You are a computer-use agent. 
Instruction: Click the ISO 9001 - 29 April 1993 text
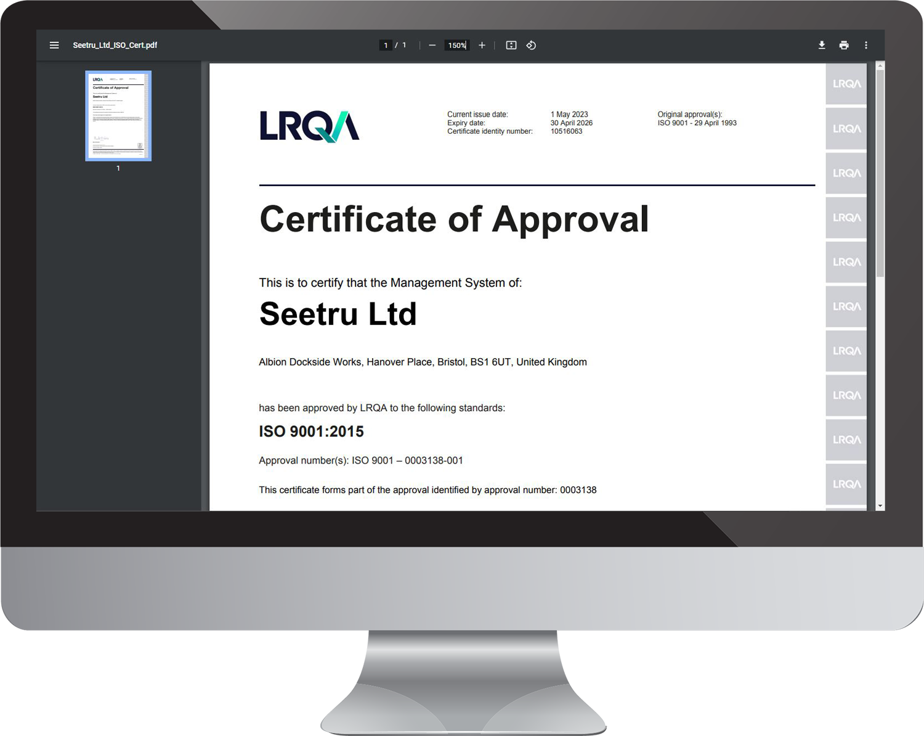[x=697, y=123]
